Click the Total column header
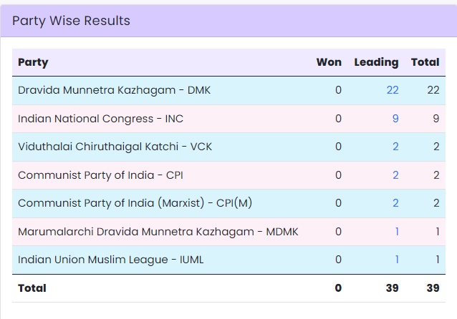This screenshot has width=457, height=319. [x=425, y=62]
